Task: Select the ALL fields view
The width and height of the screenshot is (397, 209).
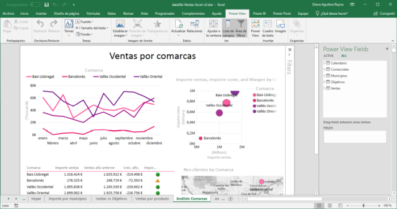Action: click(x=344, y=56)
